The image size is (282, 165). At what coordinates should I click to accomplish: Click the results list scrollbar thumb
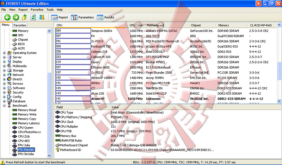tap(279, 71)
